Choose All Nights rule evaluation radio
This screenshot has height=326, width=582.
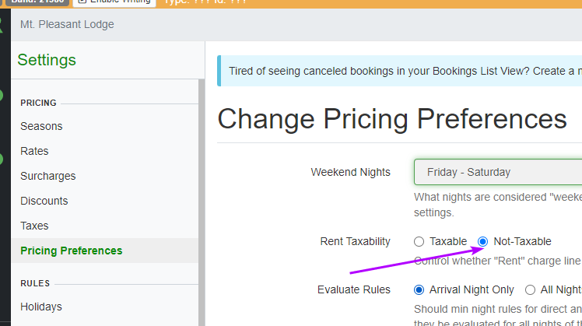click(x=530, y=289)
